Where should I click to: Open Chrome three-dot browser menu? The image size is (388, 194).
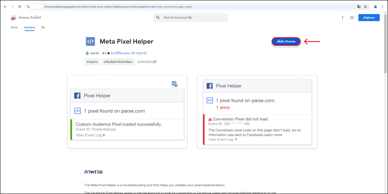tap(383, 7)
